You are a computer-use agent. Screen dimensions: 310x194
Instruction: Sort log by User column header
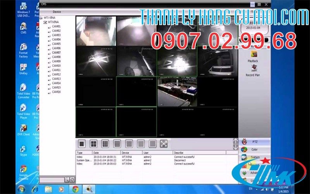pos(158,152)
